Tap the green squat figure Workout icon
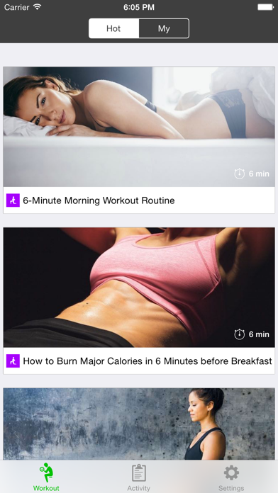 (x=46, y=472)
